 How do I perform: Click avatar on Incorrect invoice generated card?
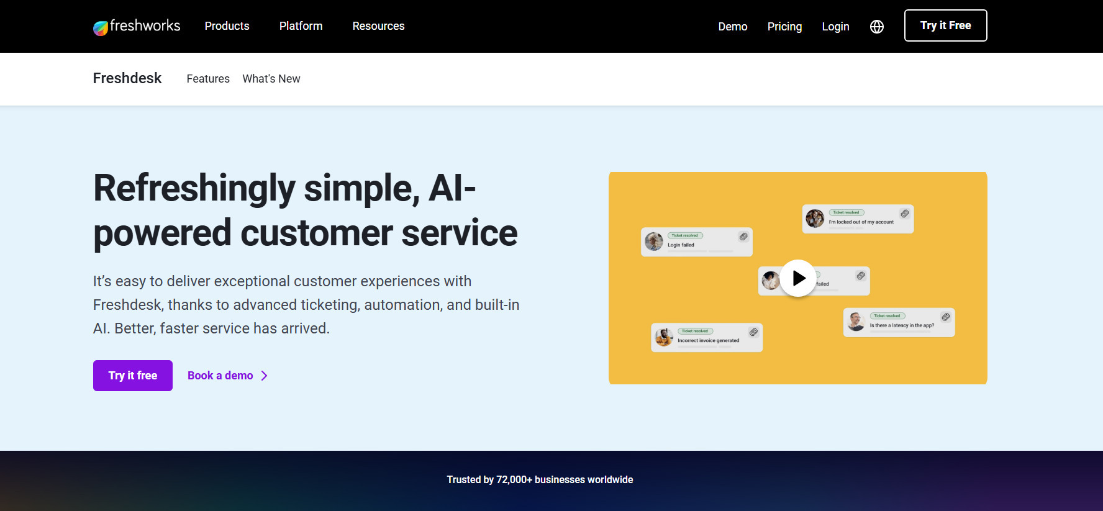tap(664, 337)
